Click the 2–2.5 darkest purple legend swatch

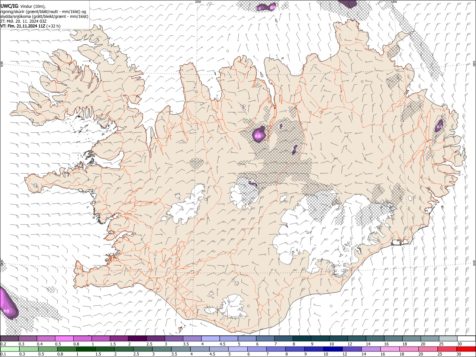[x=137, y=339]
